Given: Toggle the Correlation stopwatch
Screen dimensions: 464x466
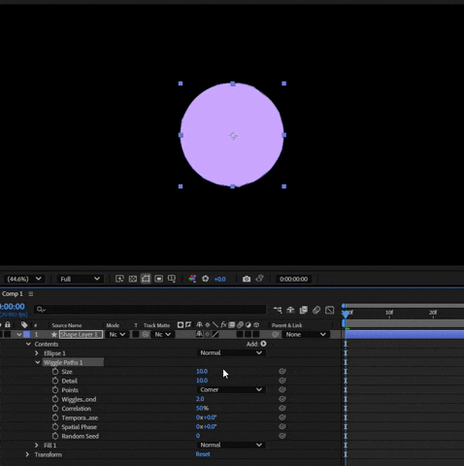Looking at the screenshot, I should tap(55, 409).
